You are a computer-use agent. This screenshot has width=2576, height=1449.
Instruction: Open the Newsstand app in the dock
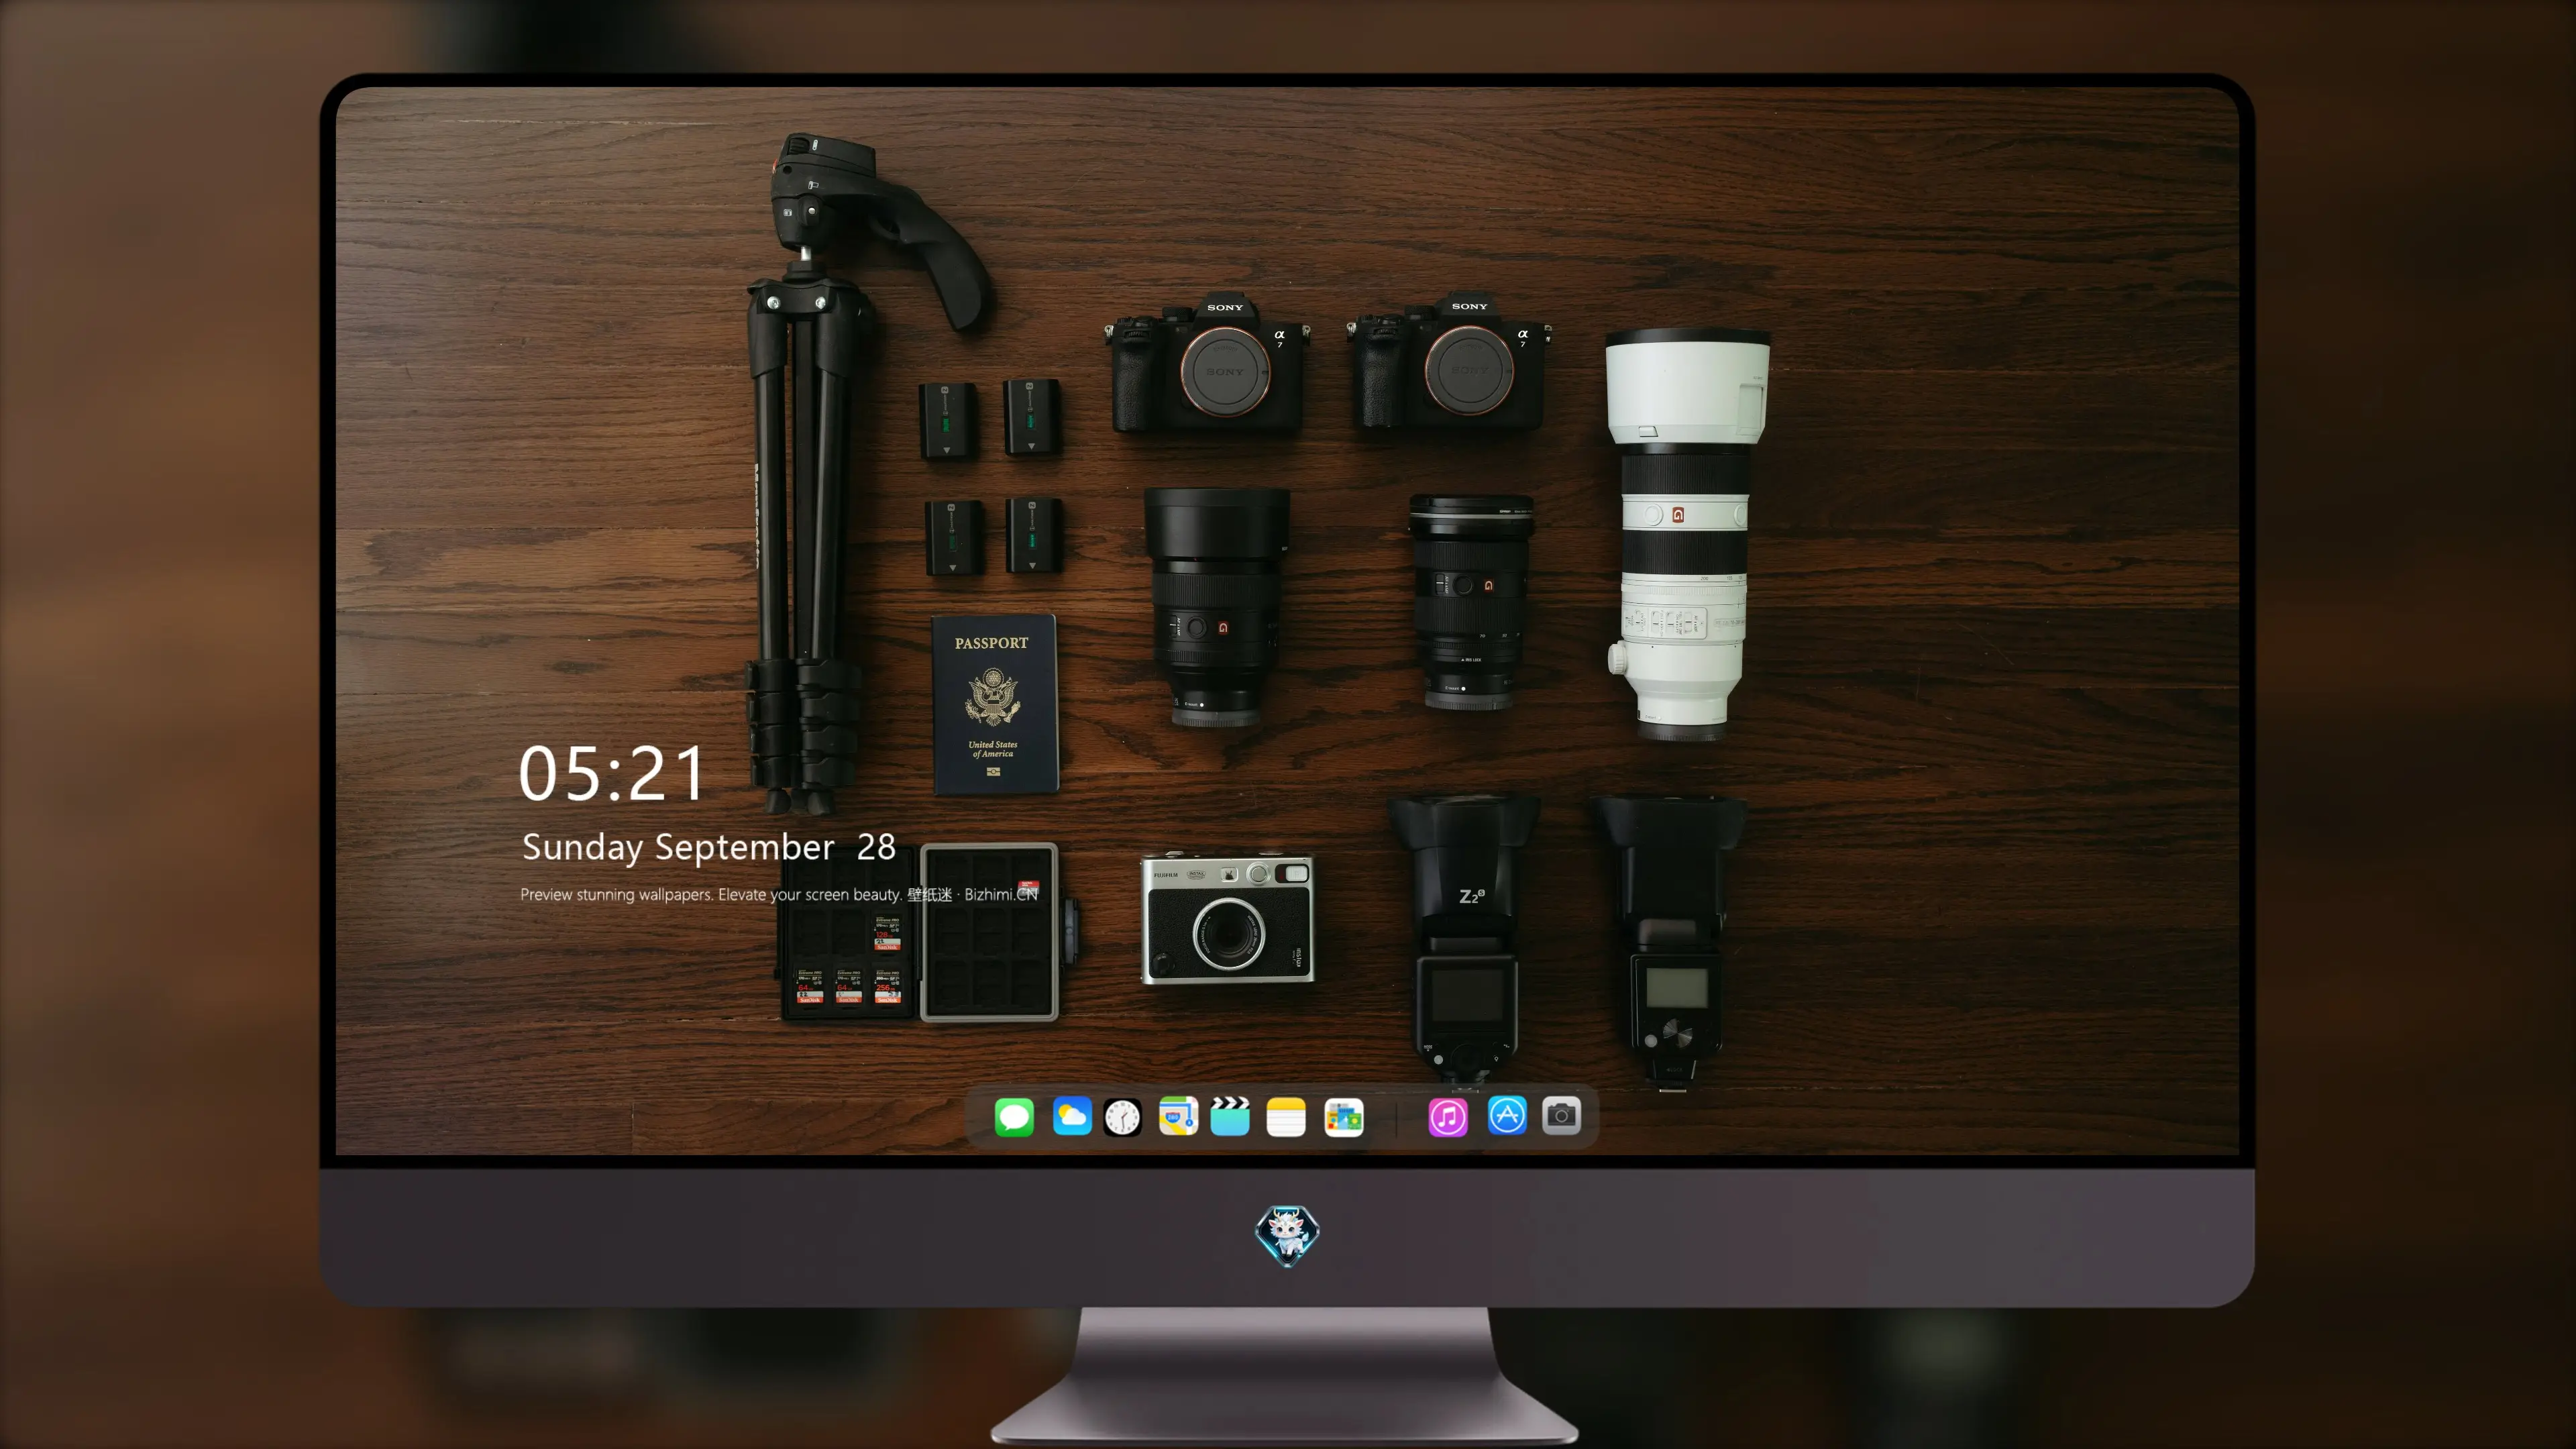tap(1344, 1117)
